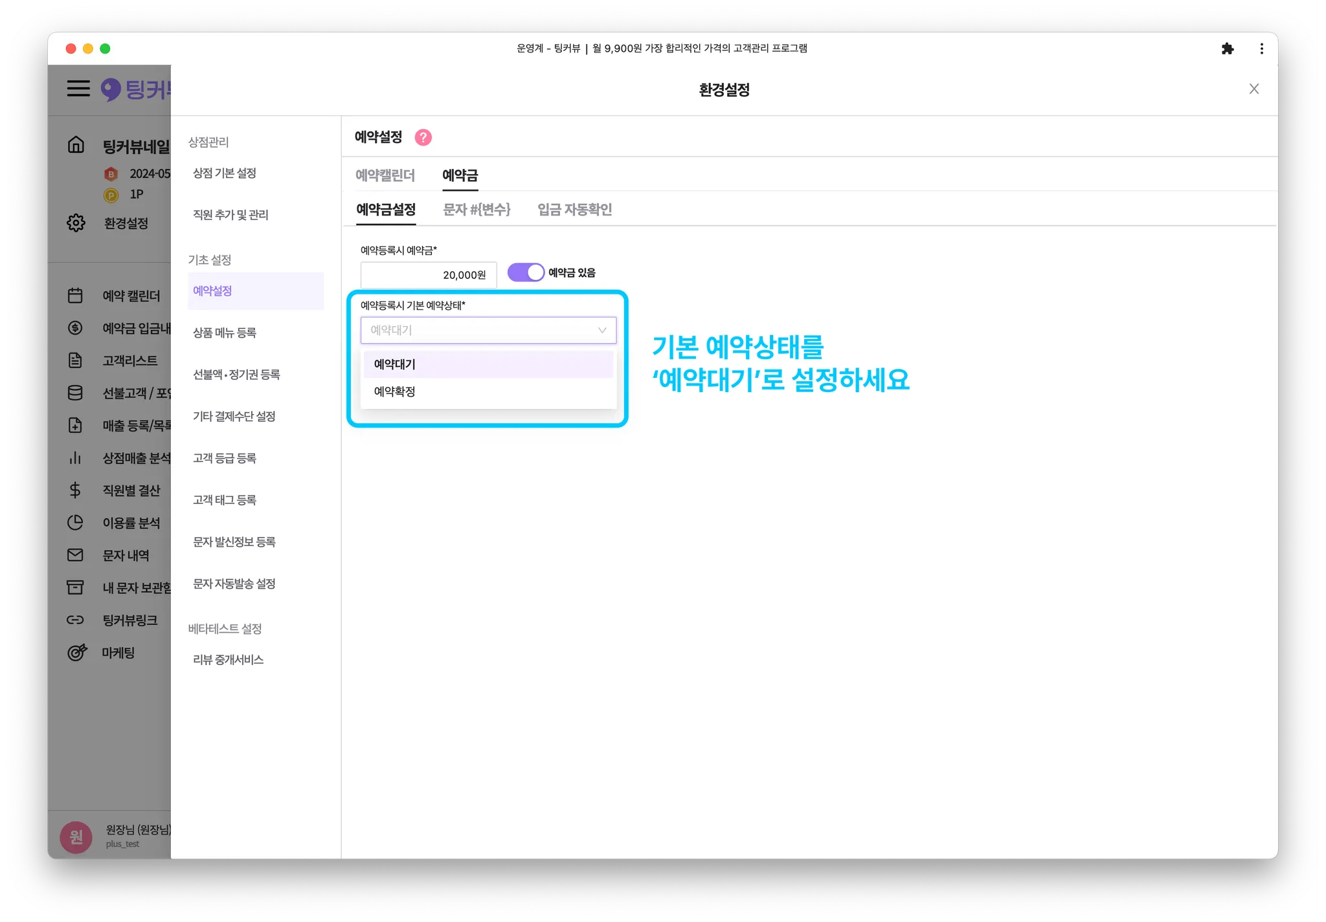This screenshot has height=922, width=1326.
Task: Open the 입금 자동확인 tab
Action: tap(574, 210)
